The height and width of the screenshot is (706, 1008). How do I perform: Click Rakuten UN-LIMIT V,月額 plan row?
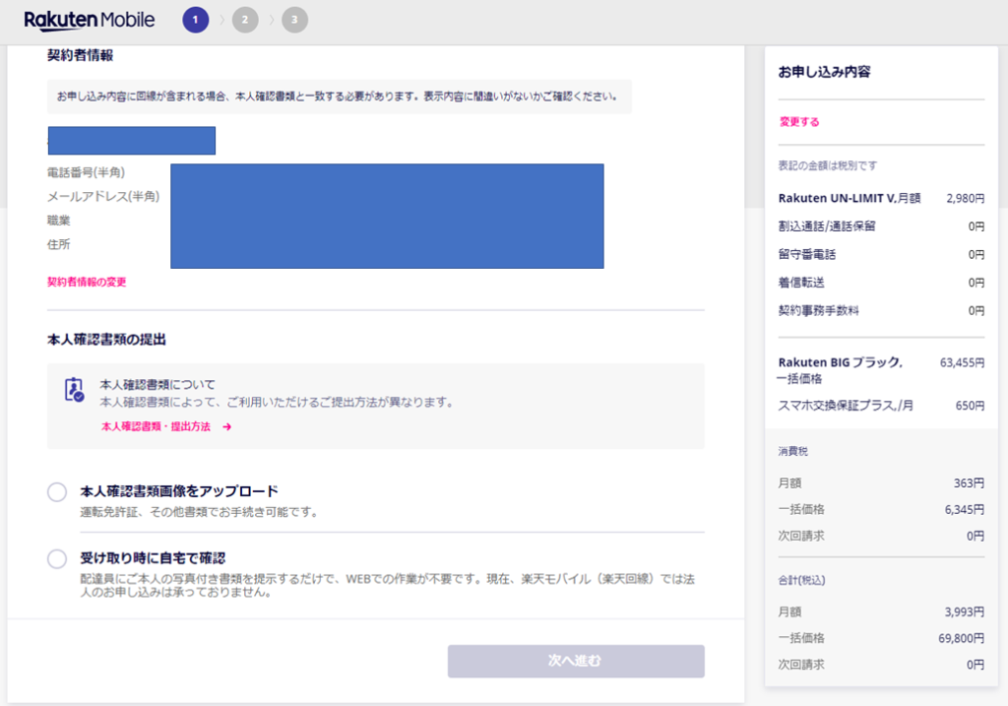click(x=881, y=198)
